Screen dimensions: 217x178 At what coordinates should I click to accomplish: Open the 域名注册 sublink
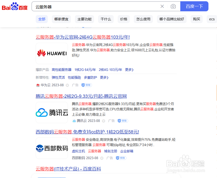point(111,151)
